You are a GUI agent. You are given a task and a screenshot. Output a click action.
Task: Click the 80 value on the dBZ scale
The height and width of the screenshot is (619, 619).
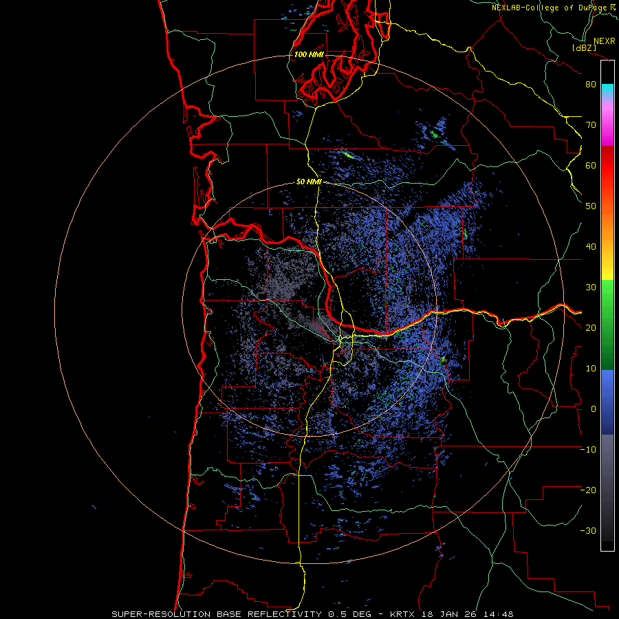point(591,84)
